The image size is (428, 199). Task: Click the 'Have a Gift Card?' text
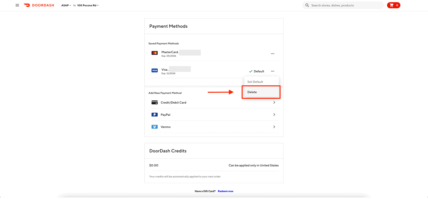click(205, 191)
